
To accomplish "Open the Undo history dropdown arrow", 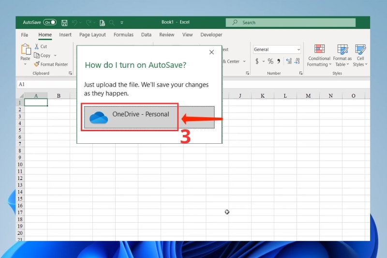I will (80, 23).
